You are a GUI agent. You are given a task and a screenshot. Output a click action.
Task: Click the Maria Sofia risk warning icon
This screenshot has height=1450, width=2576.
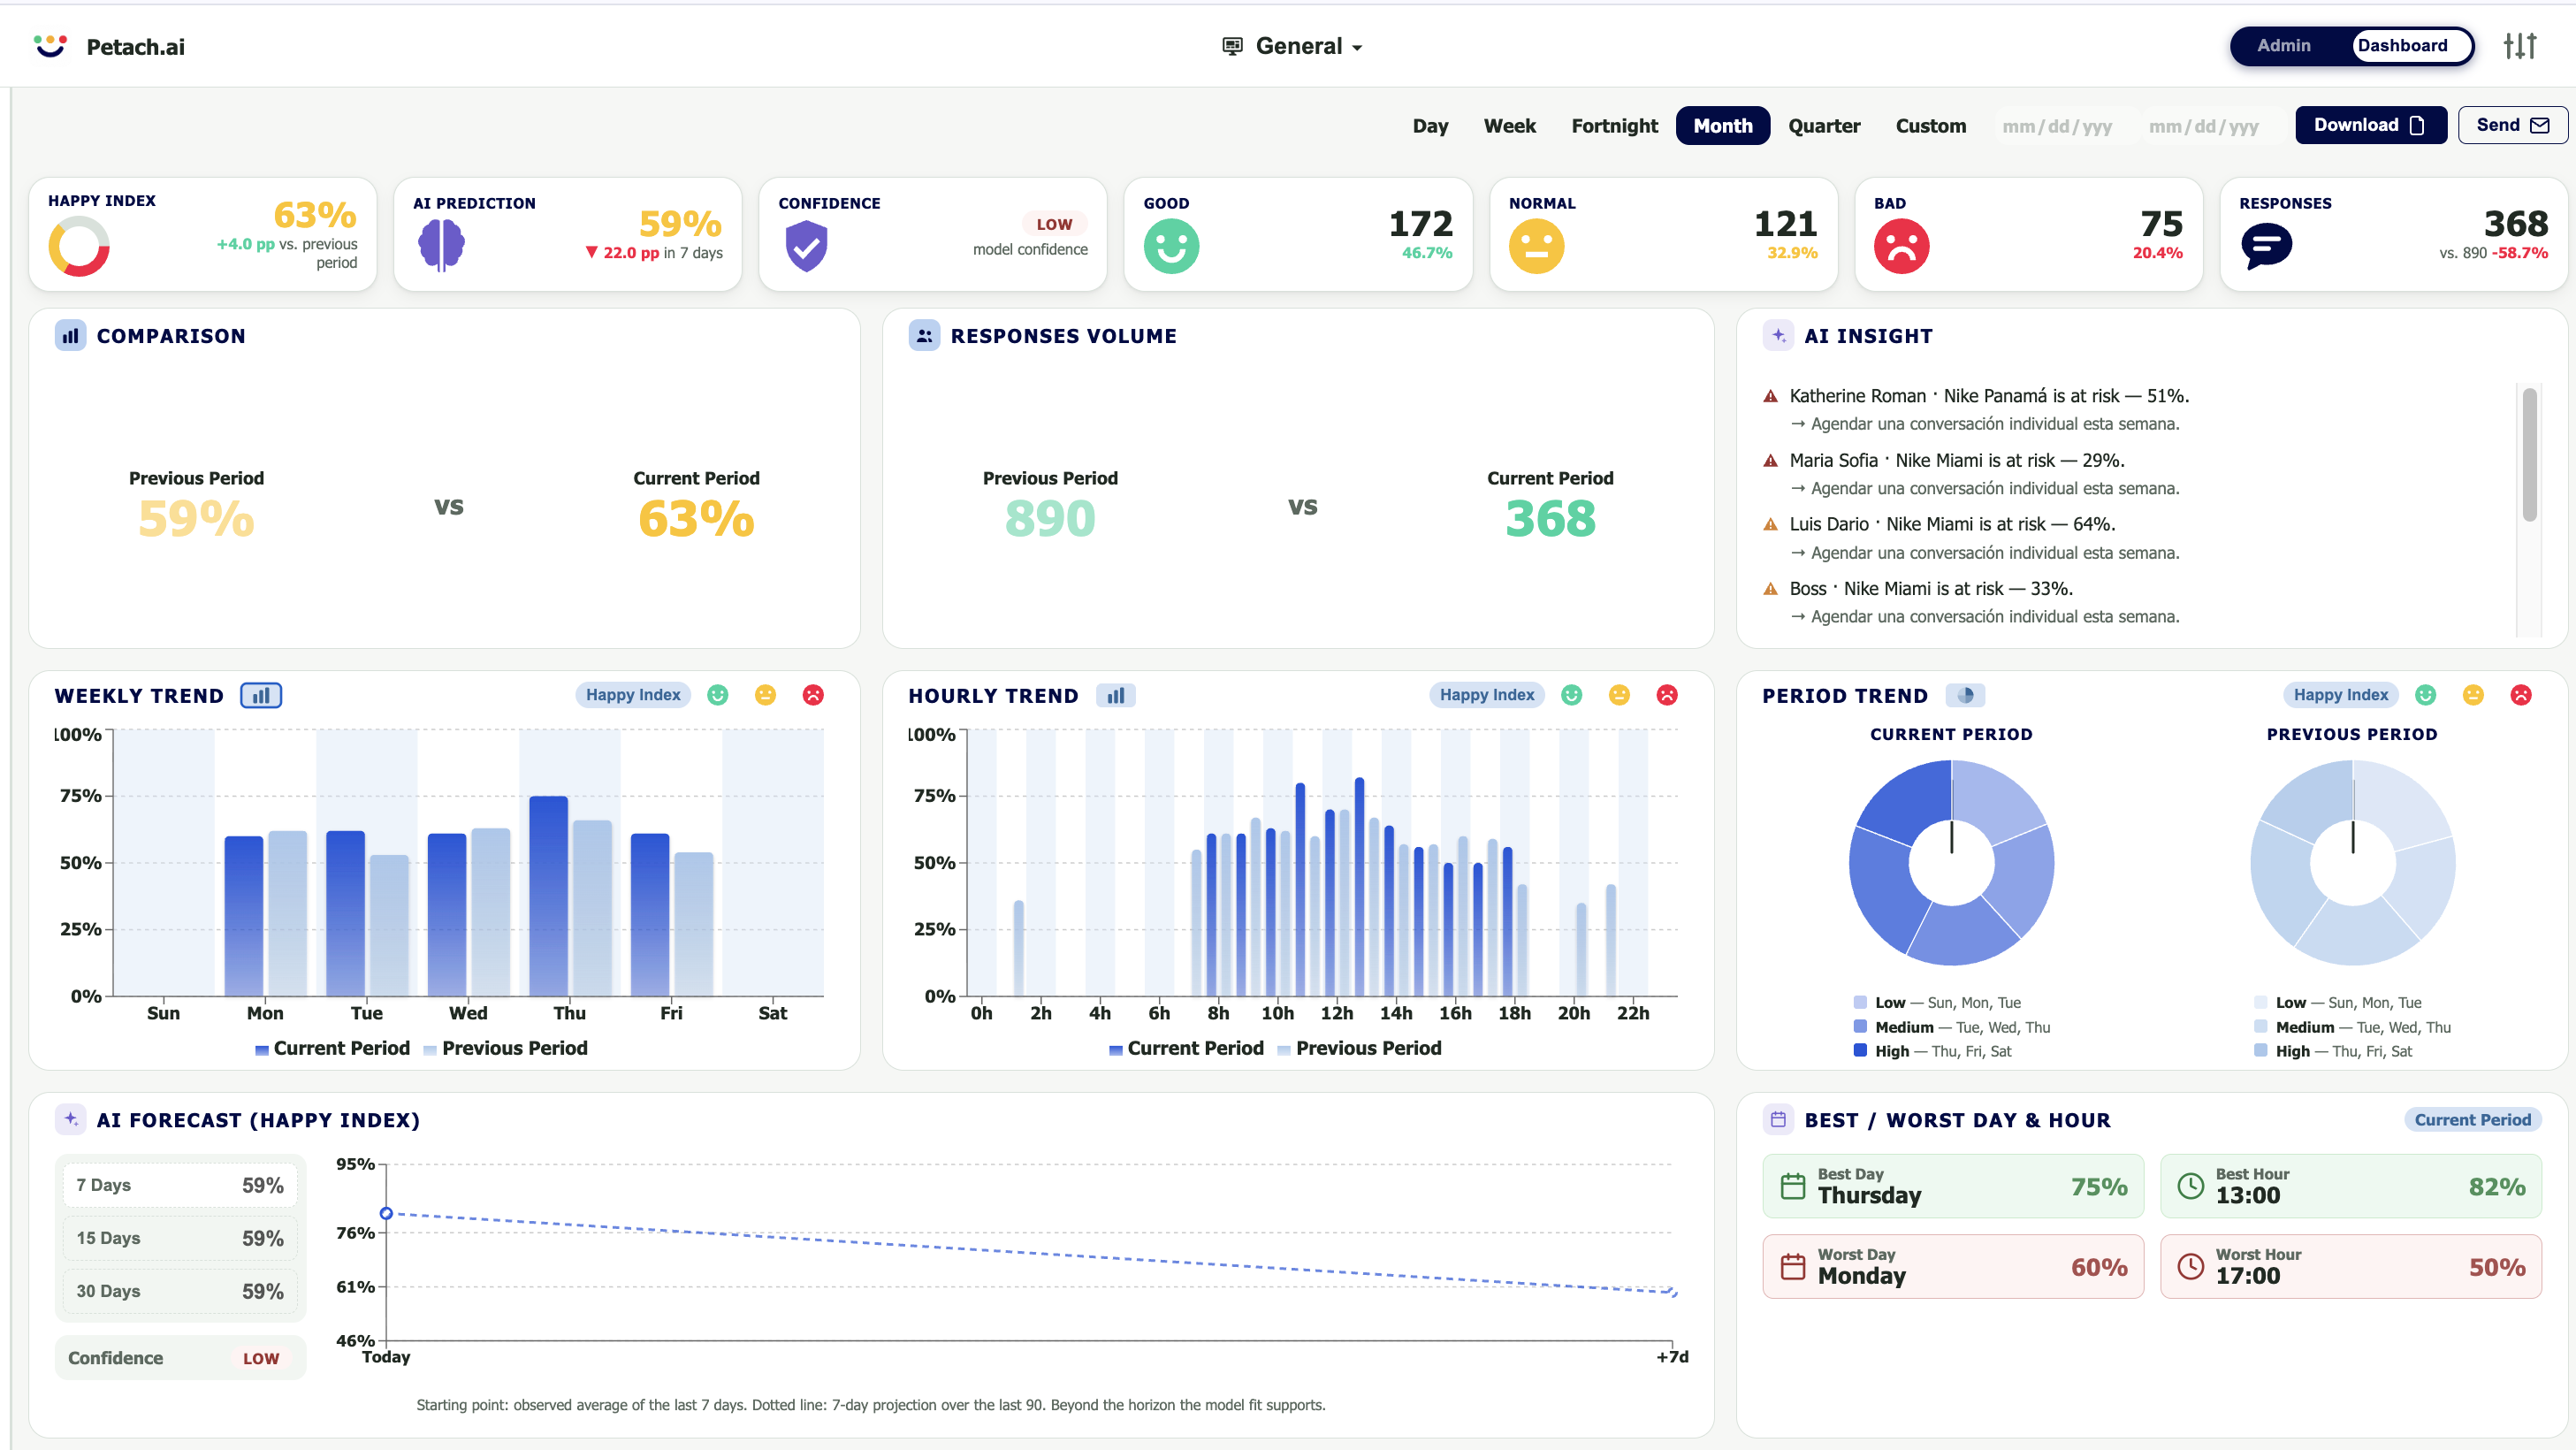(1770, 461)
